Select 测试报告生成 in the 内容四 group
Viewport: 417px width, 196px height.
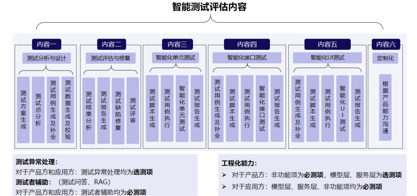point(277,108)
